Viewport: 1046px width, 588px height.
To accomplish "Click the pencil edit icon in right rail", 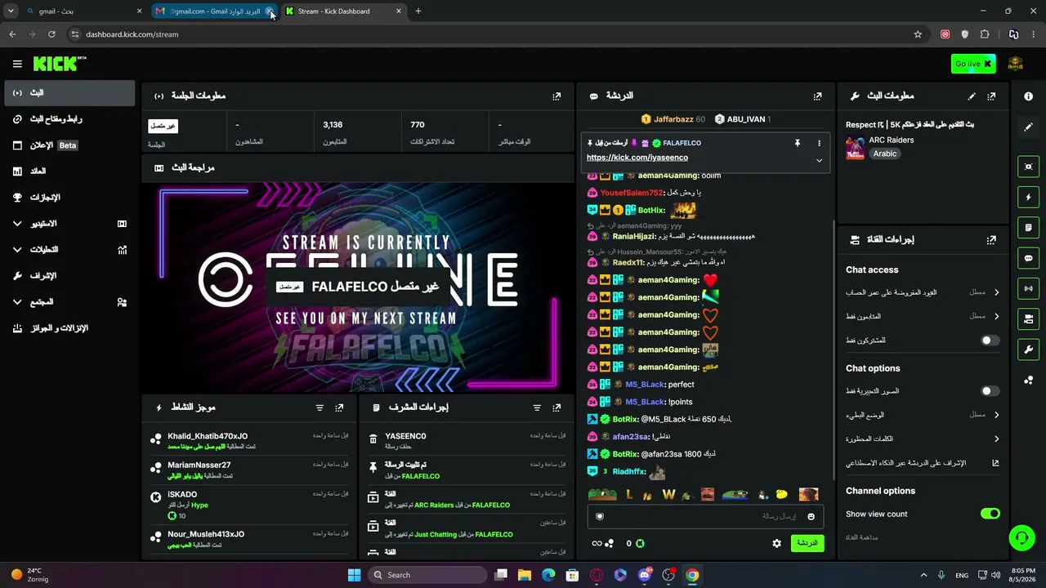I will click(1028, 127).
